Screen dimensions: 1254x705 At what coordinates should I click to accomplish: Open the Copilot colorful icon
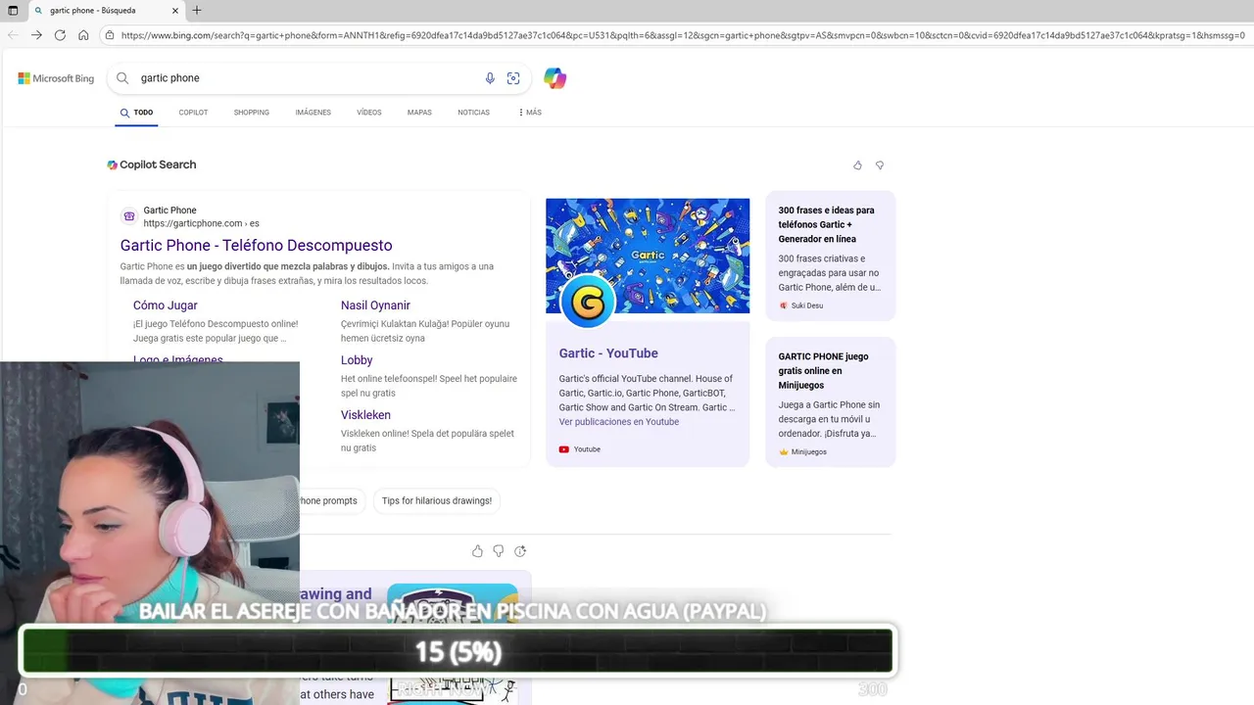pos(555,78)
